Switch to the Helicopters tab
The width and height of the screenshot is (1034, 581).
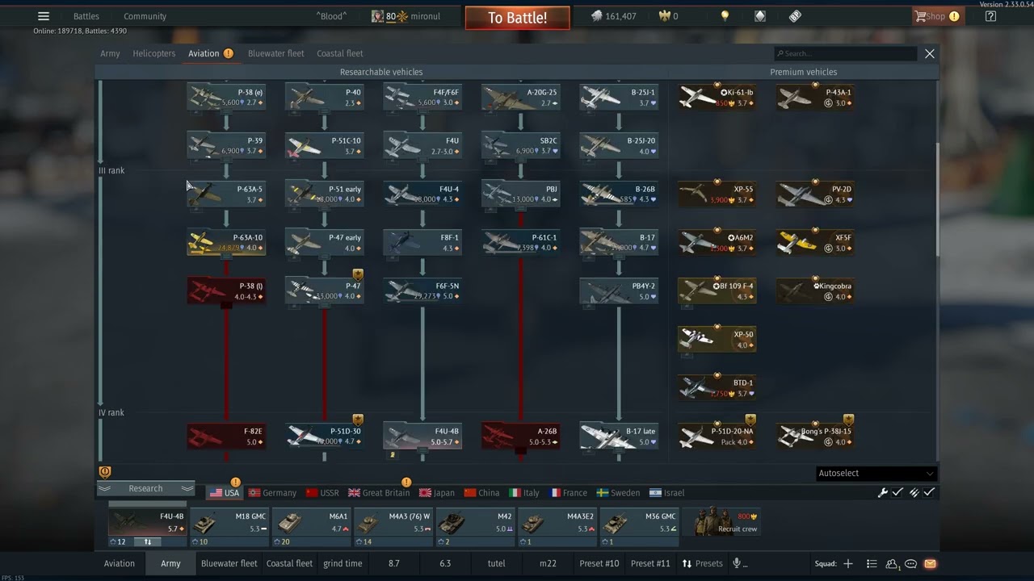click(153, 53)
